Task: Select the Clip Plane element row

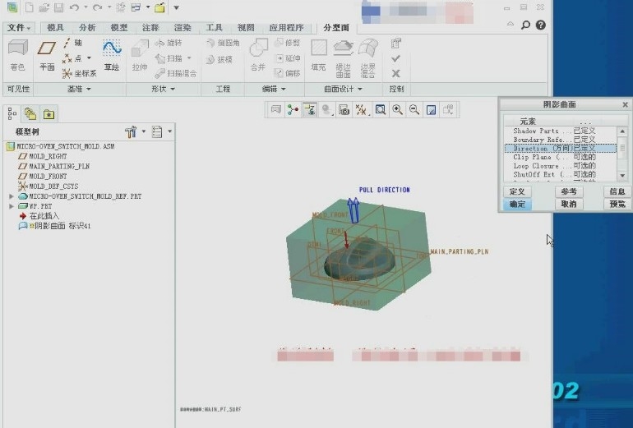Action: point(561,158)
